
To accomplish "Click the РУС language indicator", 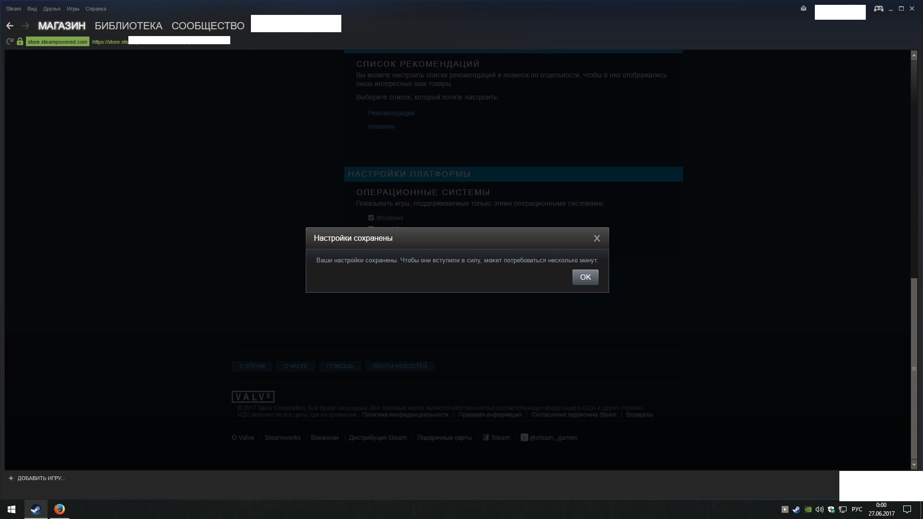I will click(857, 509).
